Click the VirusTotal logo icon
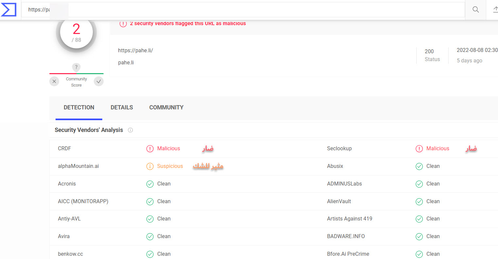 click(9, 10)
